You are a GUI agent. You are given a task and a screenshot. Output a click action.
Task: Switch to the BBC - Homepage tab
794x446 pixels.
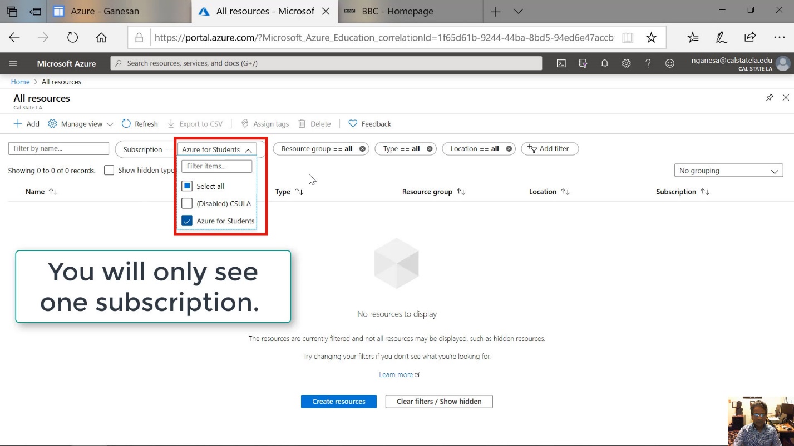click(x=397, y=11)
